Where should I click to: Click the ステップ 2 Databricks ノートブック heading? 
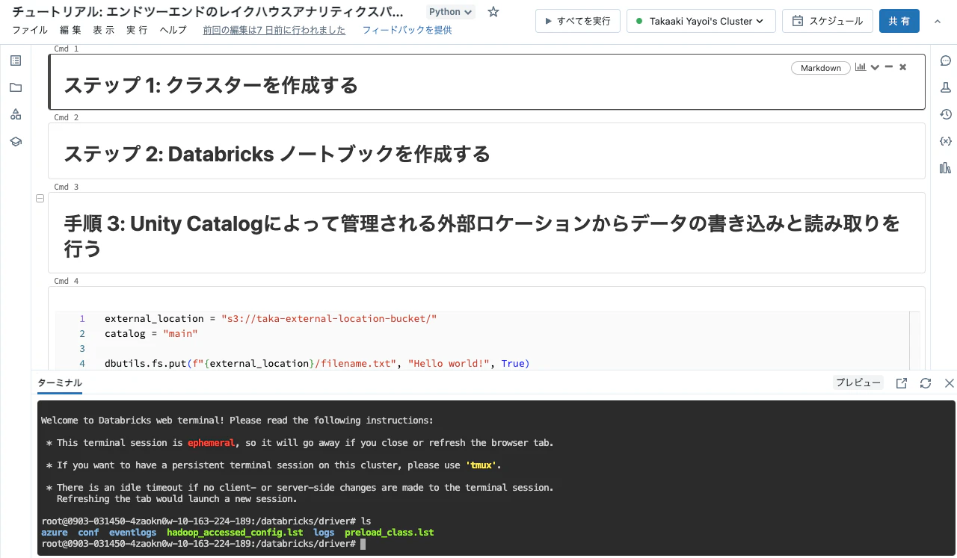coord(277,154)
